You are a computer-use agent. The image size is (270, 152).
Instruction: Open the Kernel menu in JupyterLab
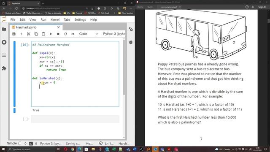(x=55, y=20)
